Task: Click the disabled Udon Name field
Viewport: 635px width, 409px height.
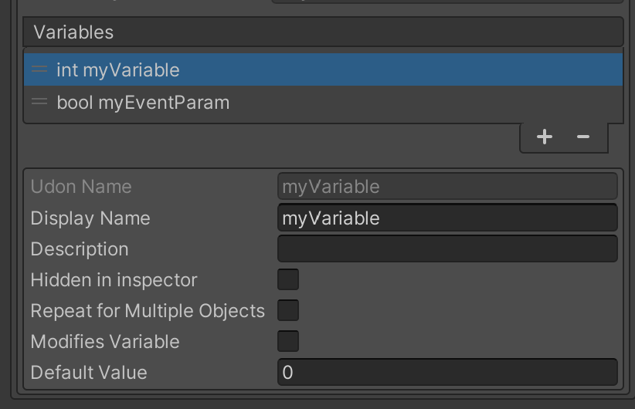Action: pos(447,187)
